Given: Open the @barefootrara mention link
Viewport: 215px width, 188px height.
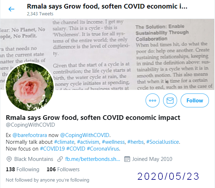Looking at the screenshot, I should coord(30,135).
